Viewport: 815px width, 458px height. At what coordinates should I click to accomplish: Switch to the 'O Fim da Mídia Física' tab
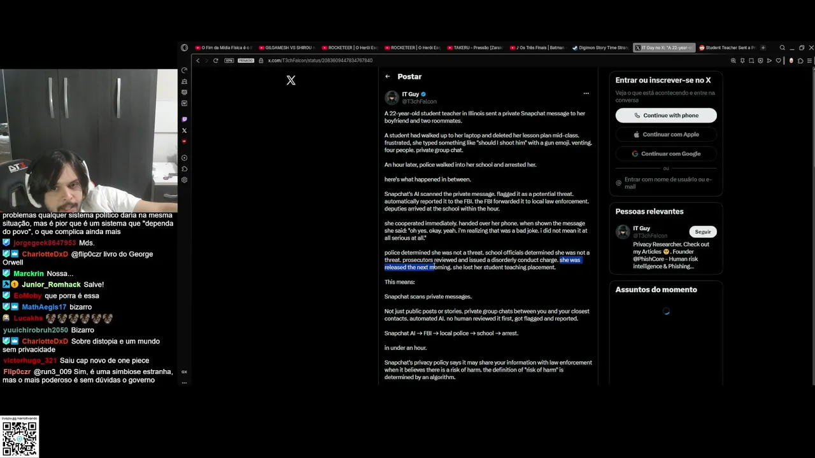[223, 48]
